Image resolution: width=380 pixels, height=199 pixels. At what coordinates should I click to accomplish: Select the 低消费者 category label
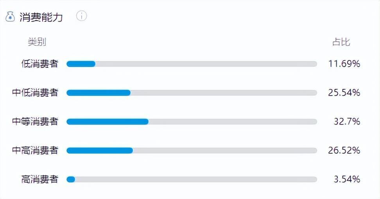tap(40, 64)
